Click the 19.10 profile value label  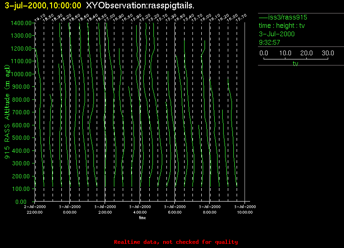point(40,18)
